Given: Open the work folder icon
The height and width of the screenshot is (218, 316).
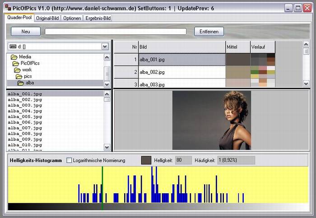Looking at the screenshot, I should [17, 70].
